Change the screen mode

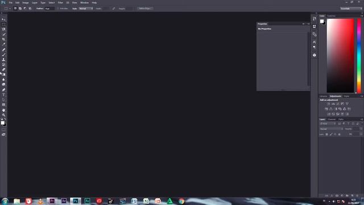(3, 134)
